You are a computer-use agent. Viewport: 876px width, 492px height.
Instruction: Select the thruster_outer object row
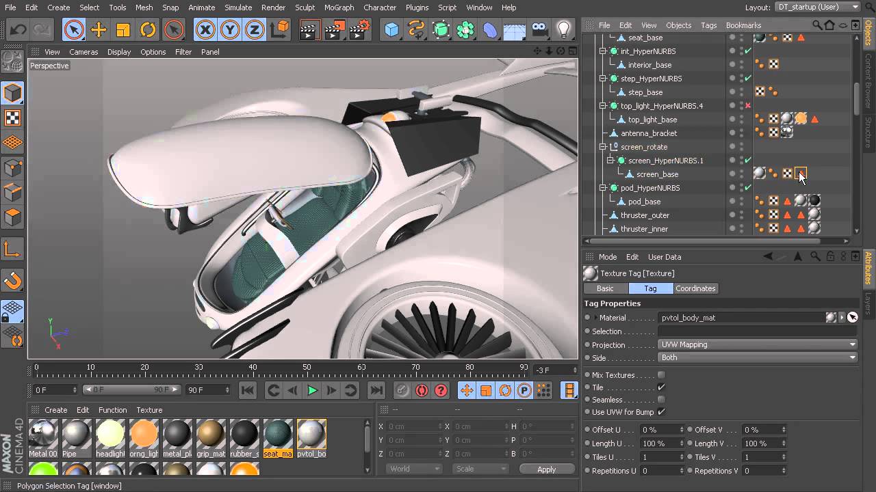point(645,215)
